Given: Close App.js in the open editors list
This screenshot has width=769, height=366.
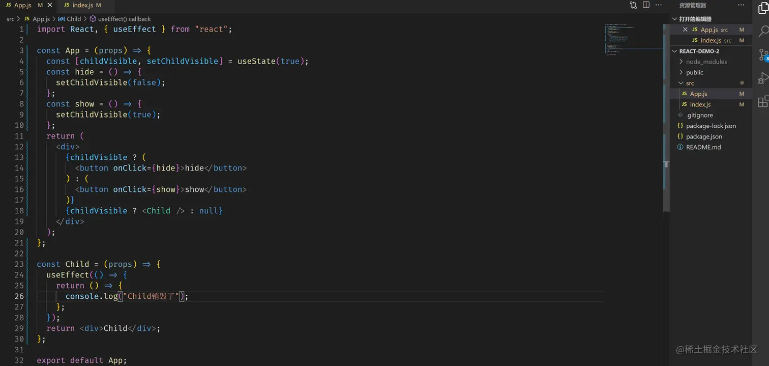Looking at the screenshot, I should coord(685,30).
